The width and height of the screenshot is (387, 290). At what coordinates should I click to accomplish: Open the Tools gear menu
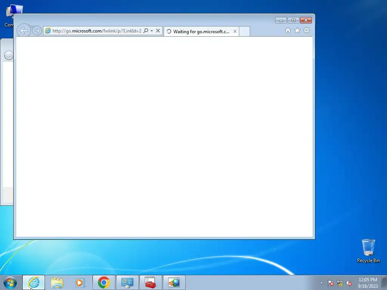coord(307,31)
